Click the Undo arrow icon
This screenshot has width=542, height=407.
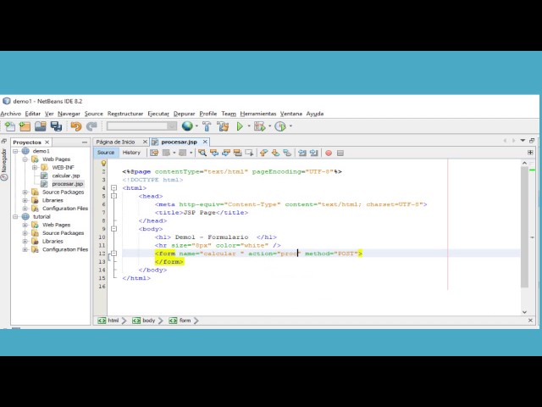click(x=76, y=126)
